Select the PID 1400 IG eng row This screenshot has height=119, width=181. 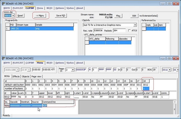coord(40,28)
